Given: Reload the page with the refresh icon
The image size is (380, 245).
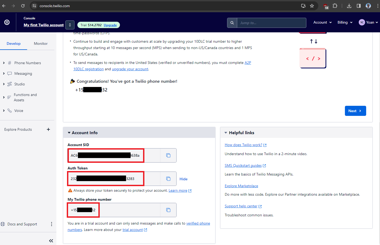Looking at the screenshot, I should click(x=23, y=6).
